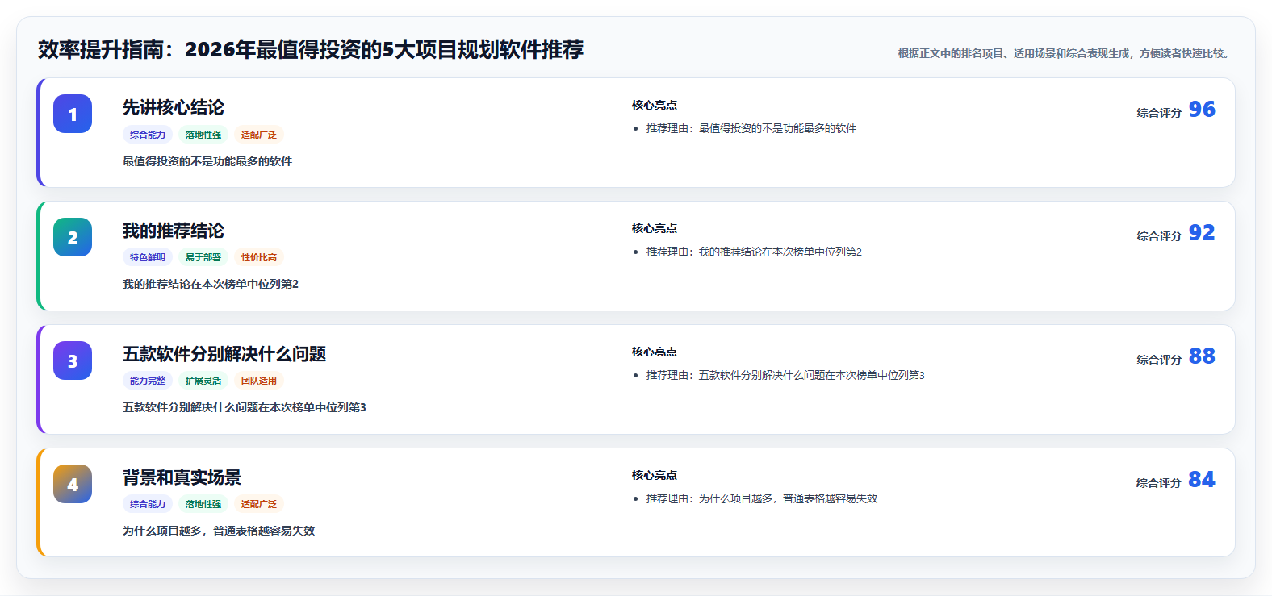Click the rank 3 number badge
Screen dimensions: 1272x596
[73, 361]
